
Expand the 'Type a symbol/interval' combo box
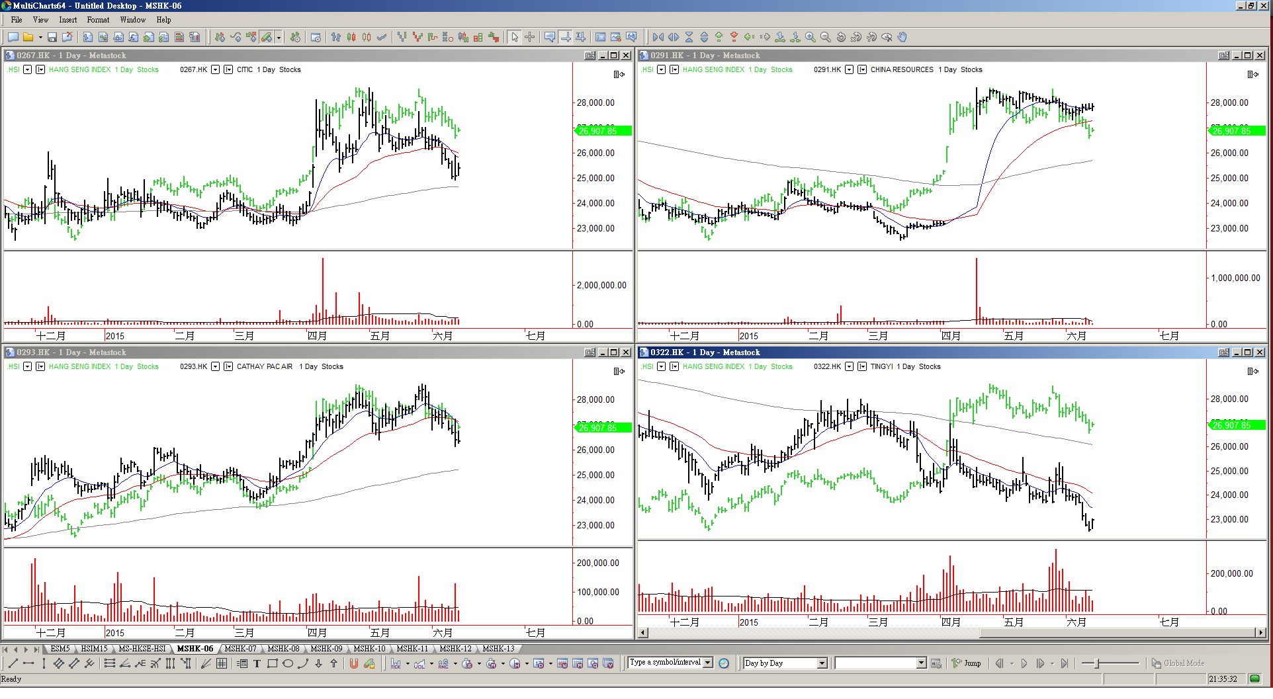pos(708,663)
